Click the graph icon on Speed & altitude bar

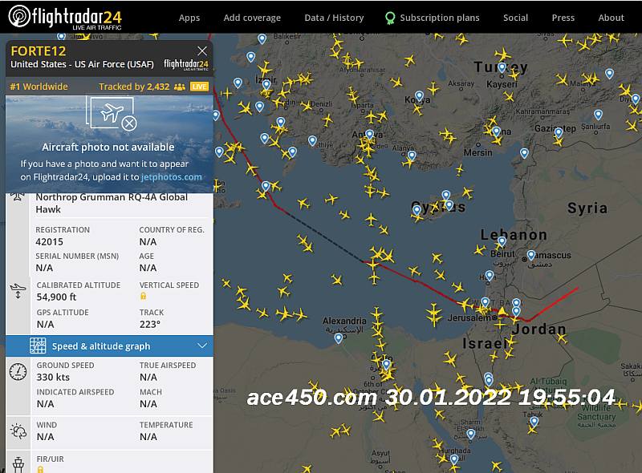pyautogui.click(x=38, y=346)
